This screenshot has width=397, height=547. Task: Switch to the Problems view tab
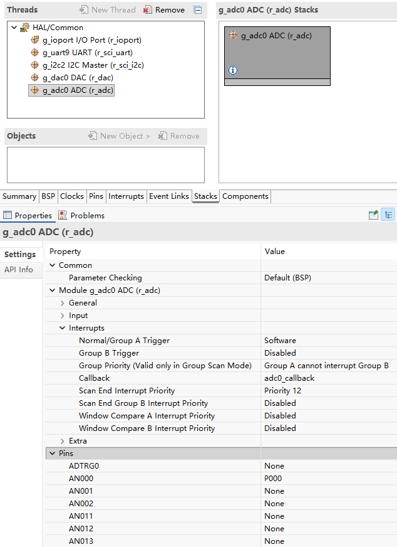(x=81, y=215)
